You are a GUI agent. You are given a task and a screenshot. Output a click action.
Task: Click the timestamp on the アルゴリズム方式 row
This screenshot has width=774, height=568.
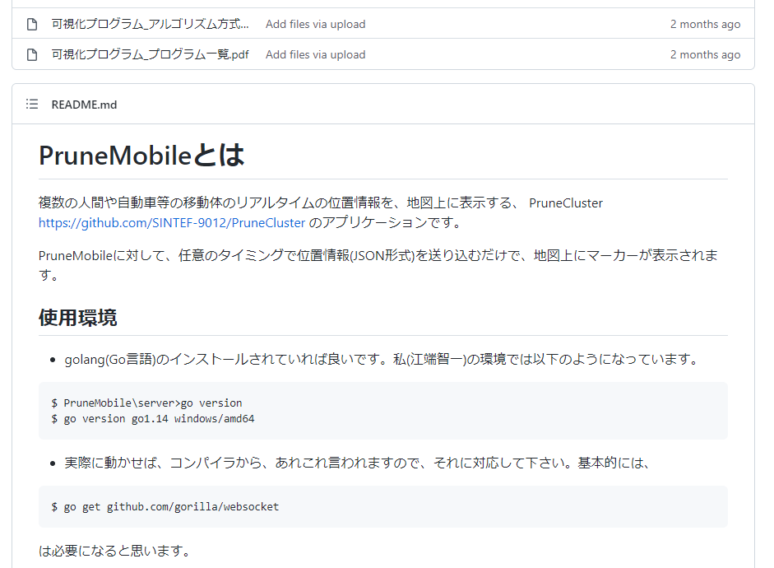coord(705,24)
